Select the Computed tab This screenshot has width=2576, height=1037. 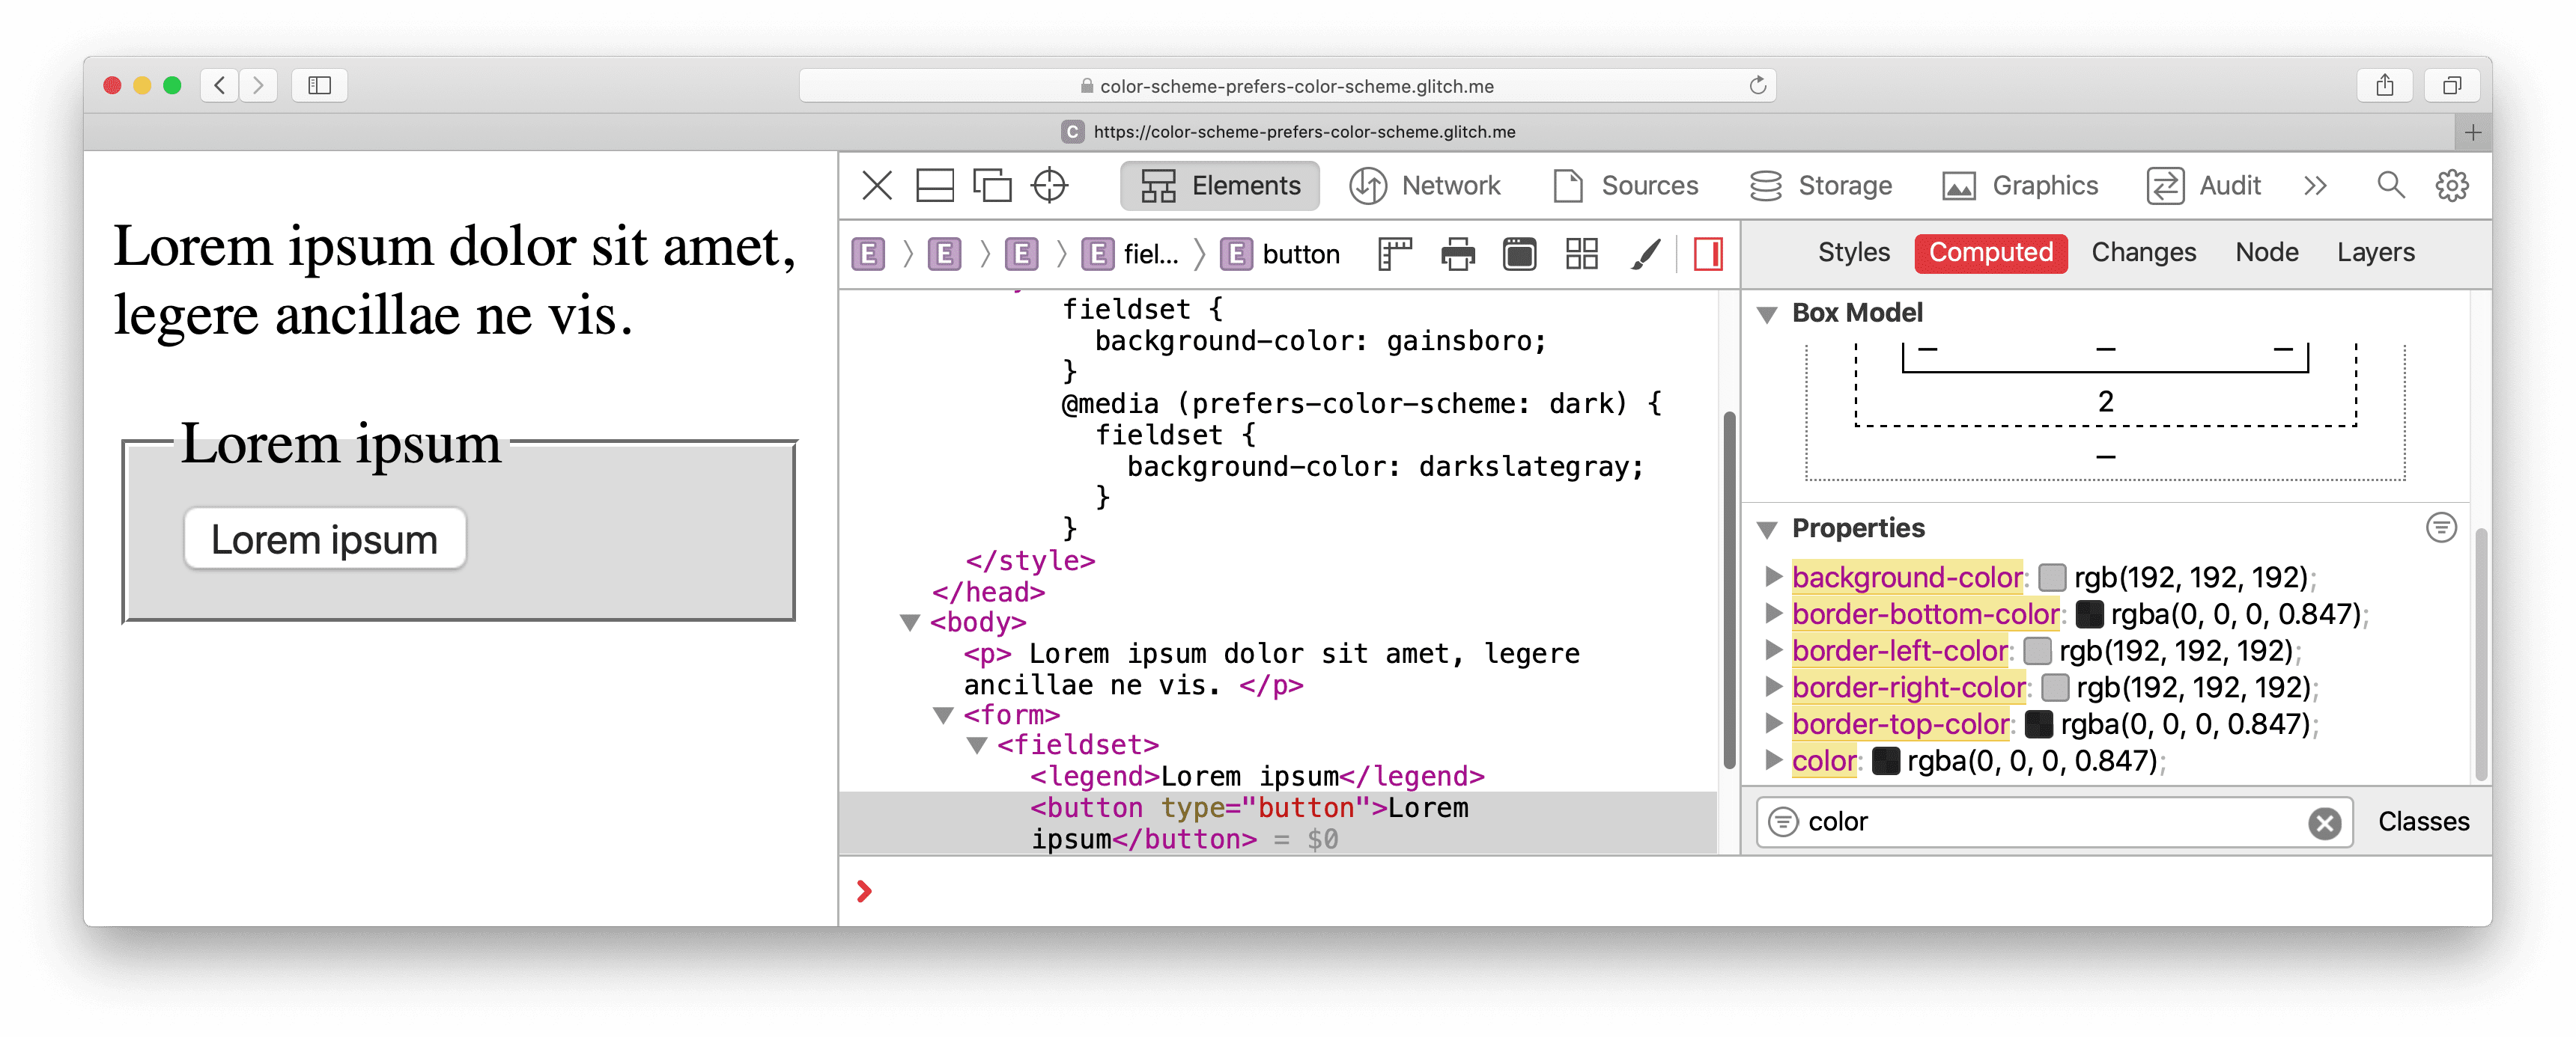[1991, 253]
